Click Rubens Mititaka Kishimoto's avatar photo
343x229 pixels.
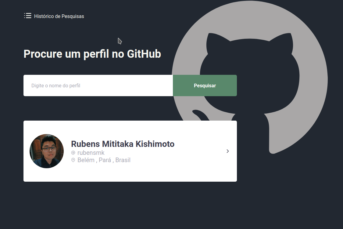pyautogui.click(x=47, y=151)
